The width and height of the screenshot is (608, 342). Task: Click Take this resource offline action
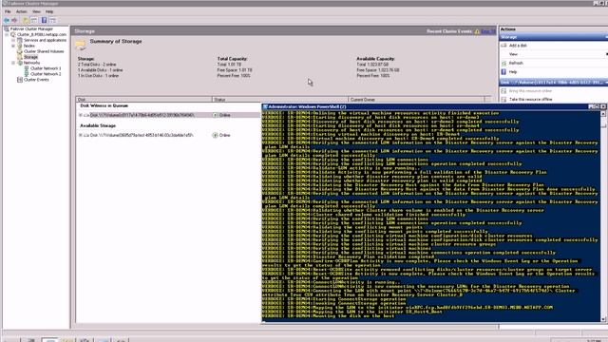[x=530, y=100]
